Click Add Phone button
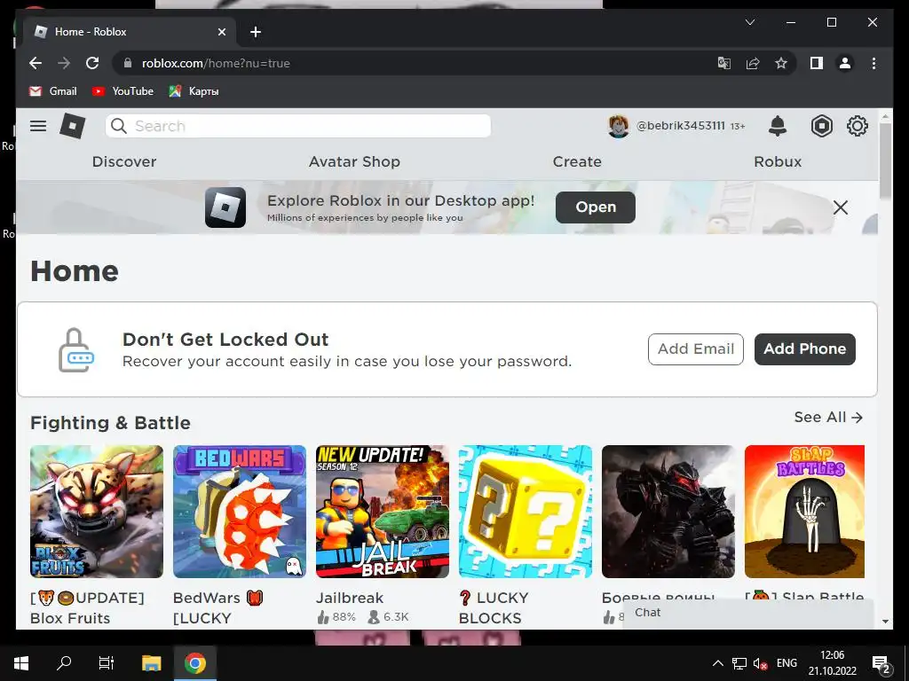This screenshot has height=681, width=909. [804, 349]
